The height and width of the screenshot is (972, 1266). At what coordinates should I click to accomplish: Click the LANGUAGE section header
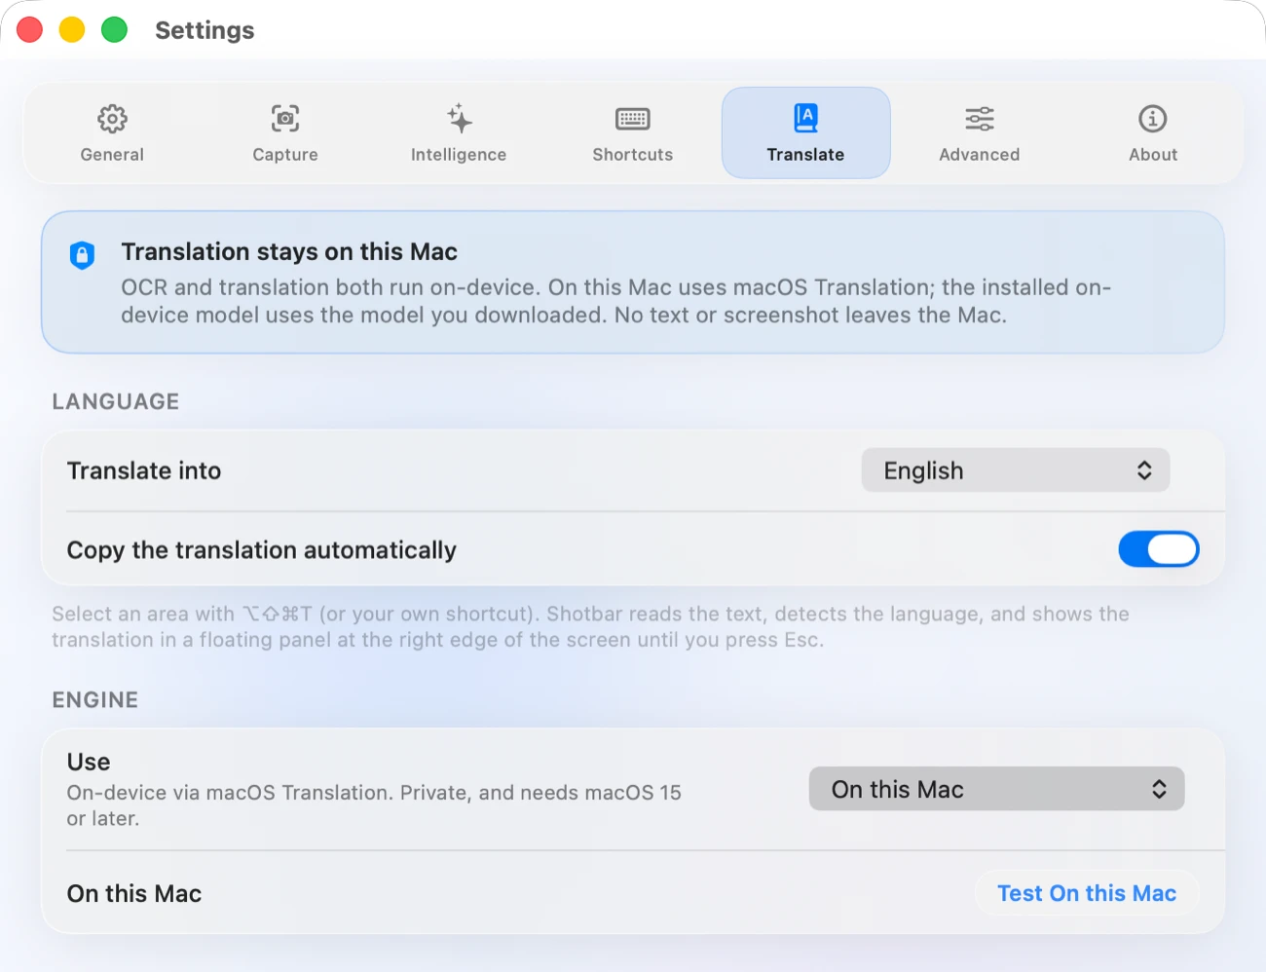point(116,402)
